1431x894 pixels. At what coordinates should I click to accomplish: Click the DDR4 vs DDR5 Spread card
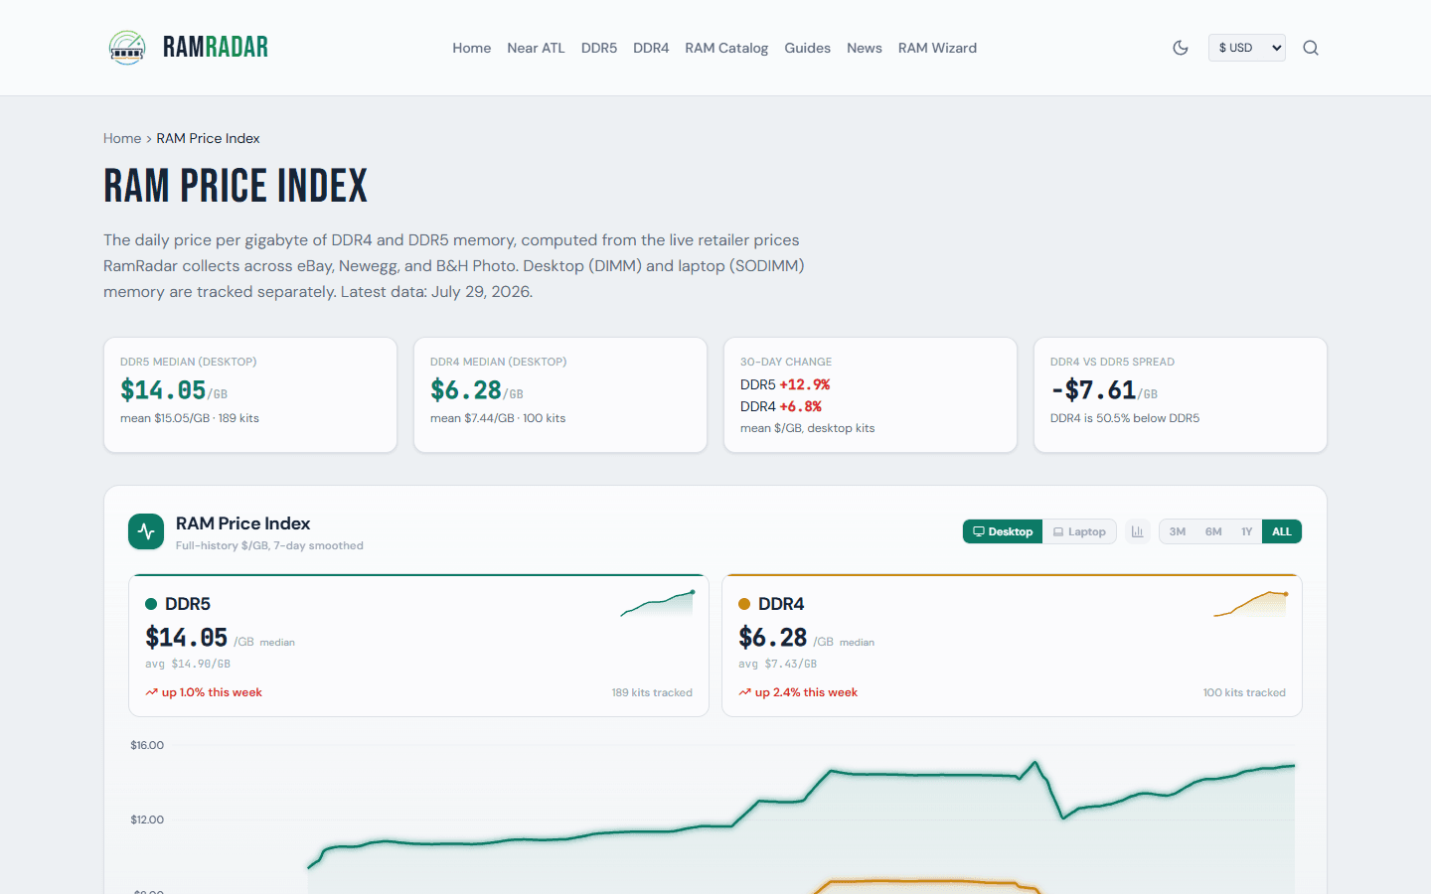click(1181, 394)
